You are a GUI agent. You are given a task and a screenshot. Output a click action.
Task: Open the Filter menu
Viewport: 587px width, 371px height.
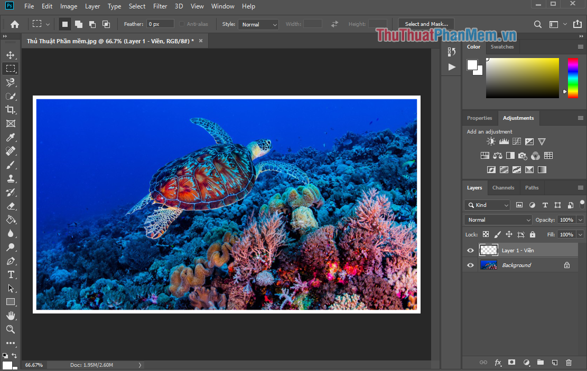coord(160,6)
